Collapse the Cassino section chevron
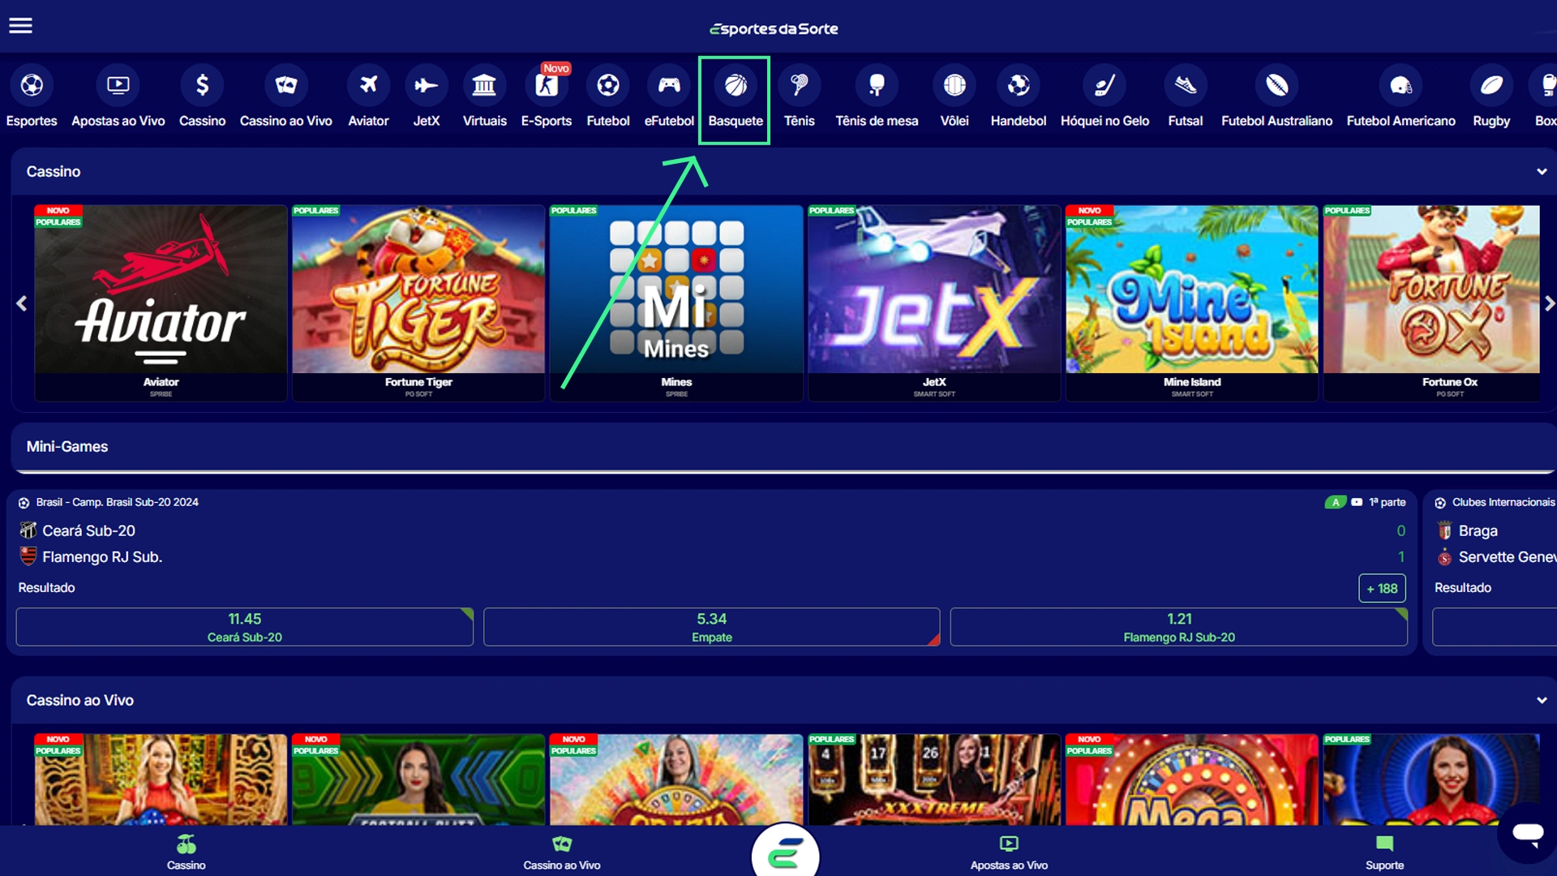Viewport: 1557px width, 876px height. [x=1542, y=171]
